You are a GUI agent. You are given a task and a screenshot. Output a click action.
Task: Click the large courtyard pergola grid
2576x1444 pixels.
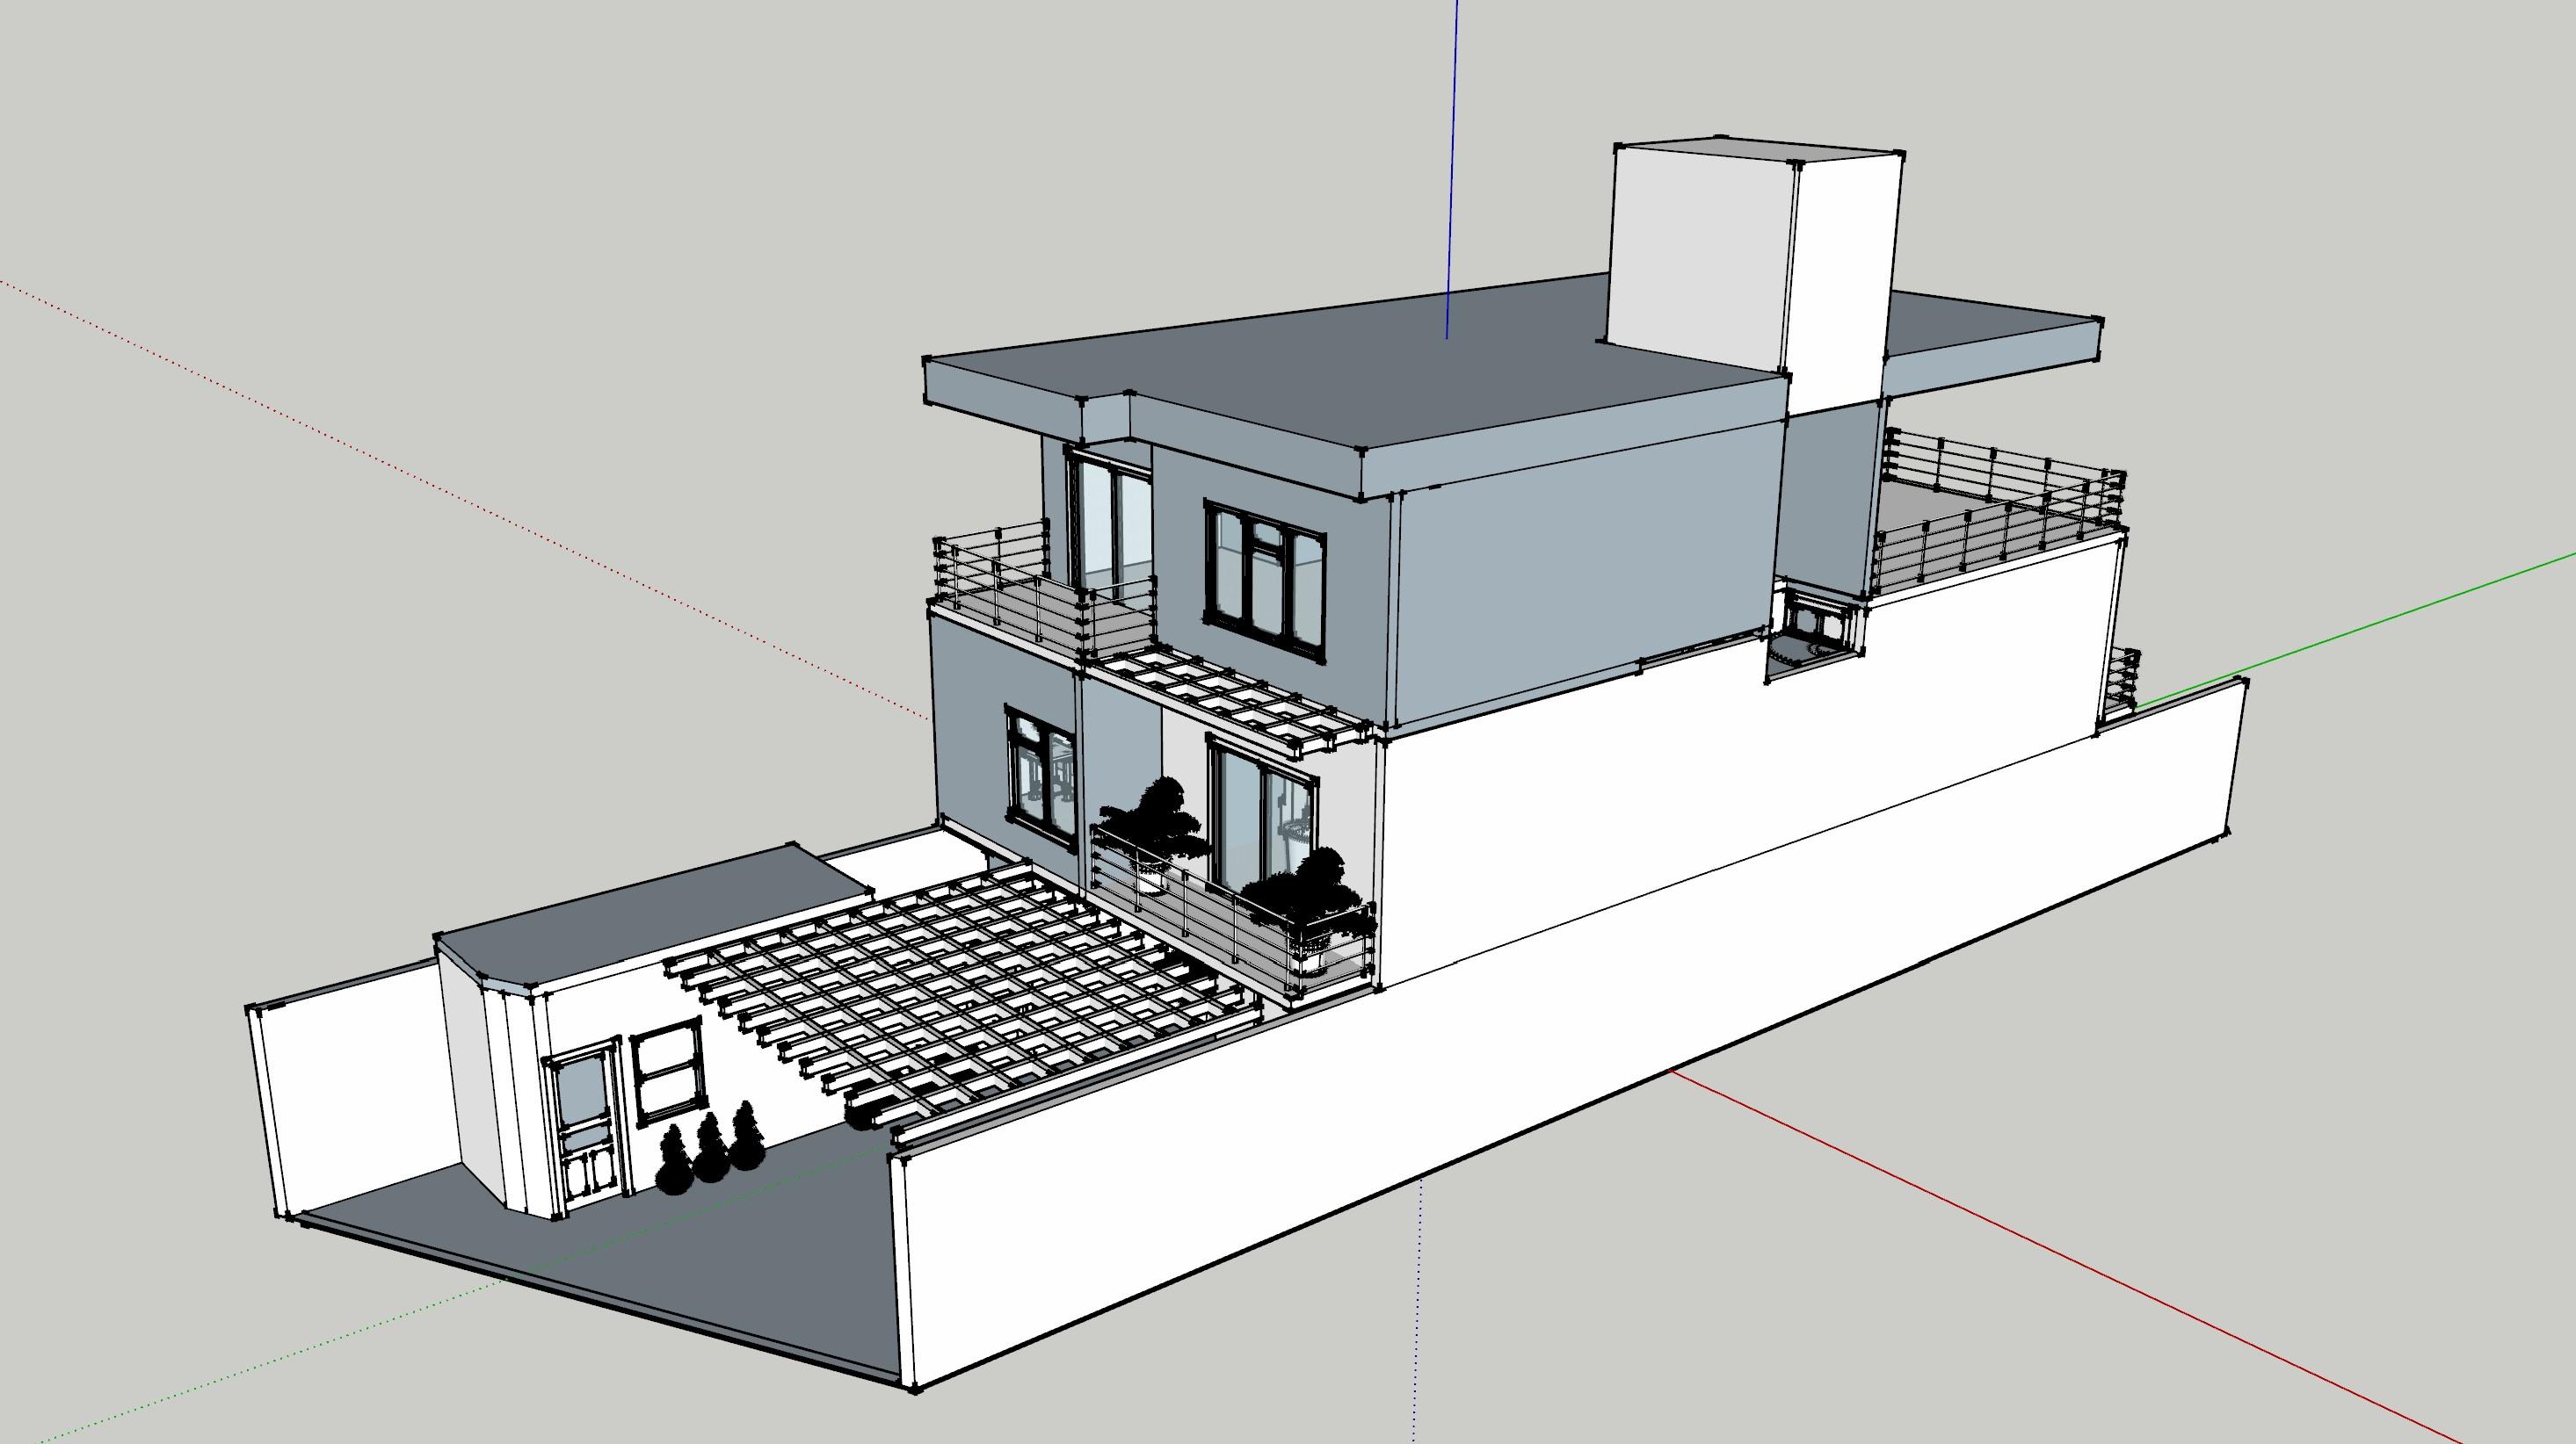pos(960,989)
